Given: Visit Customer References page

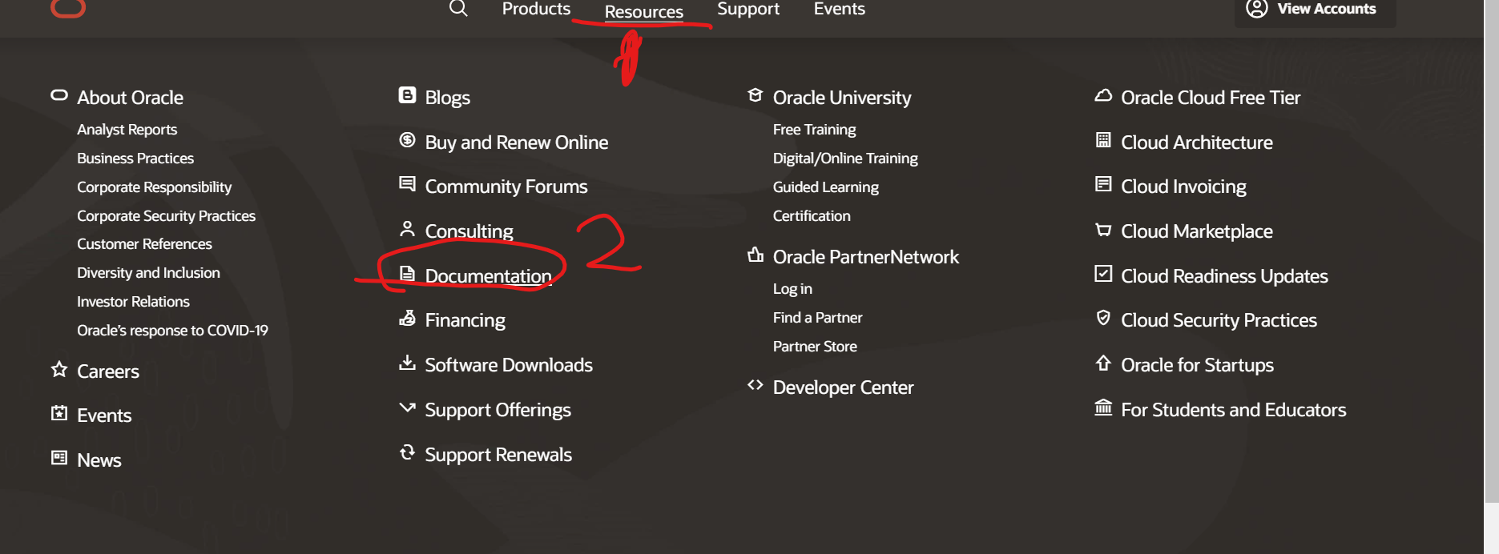Looking at the screenshot, I should pos(144,244).
